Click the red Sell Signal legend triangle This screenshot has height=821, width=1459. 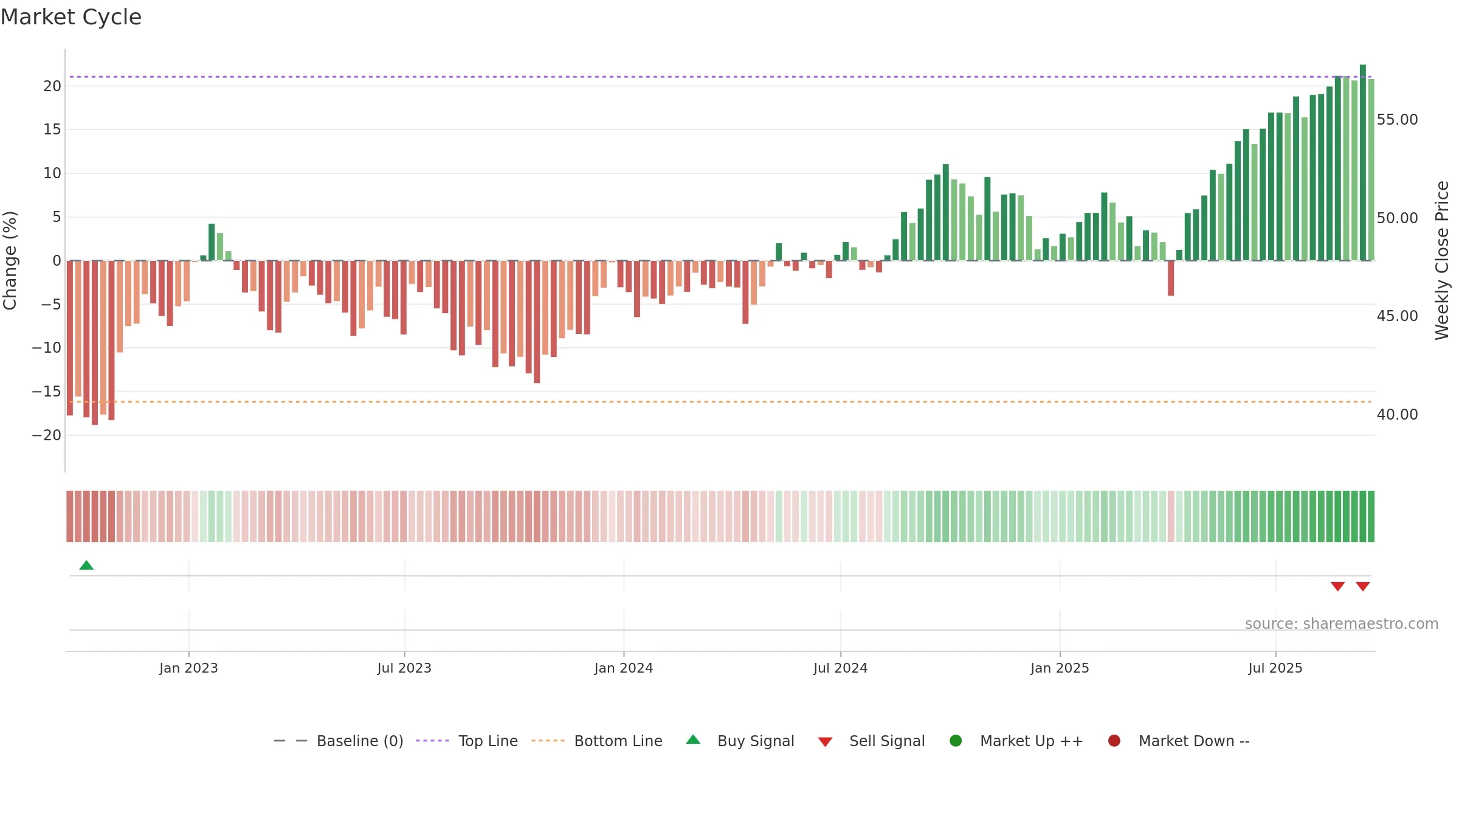point(825,742)
